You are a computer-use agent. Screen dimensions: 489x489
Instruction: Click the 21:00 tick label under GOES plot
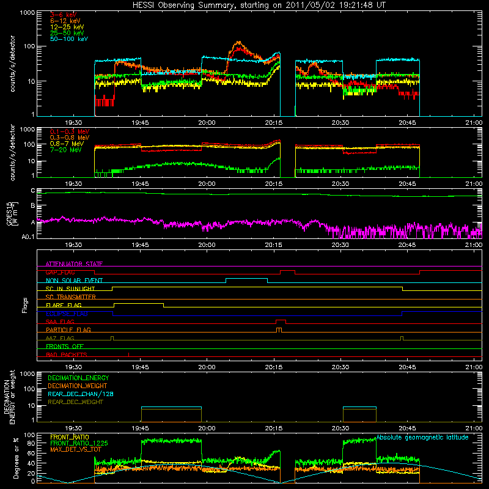[x=474, y=245]
